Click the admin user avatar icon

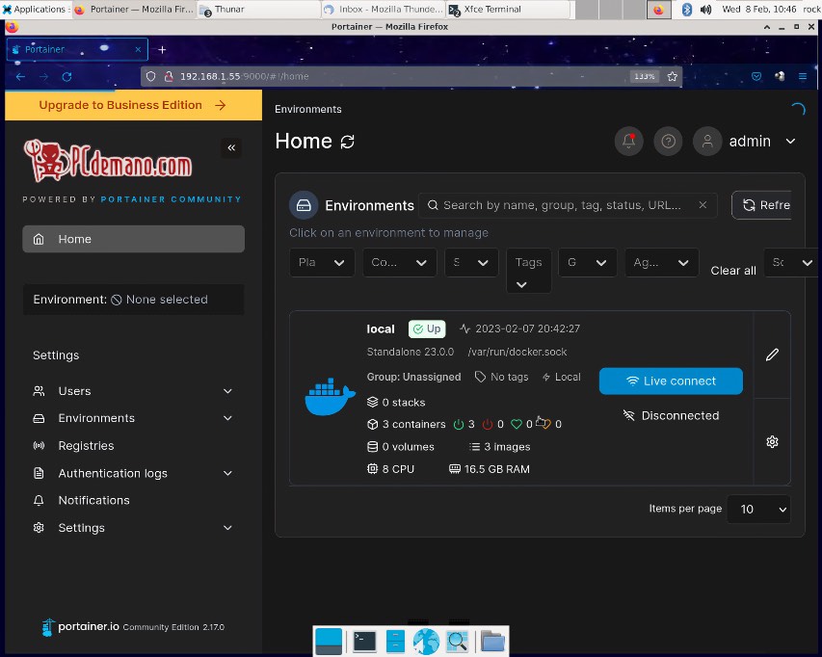(707, 141)
